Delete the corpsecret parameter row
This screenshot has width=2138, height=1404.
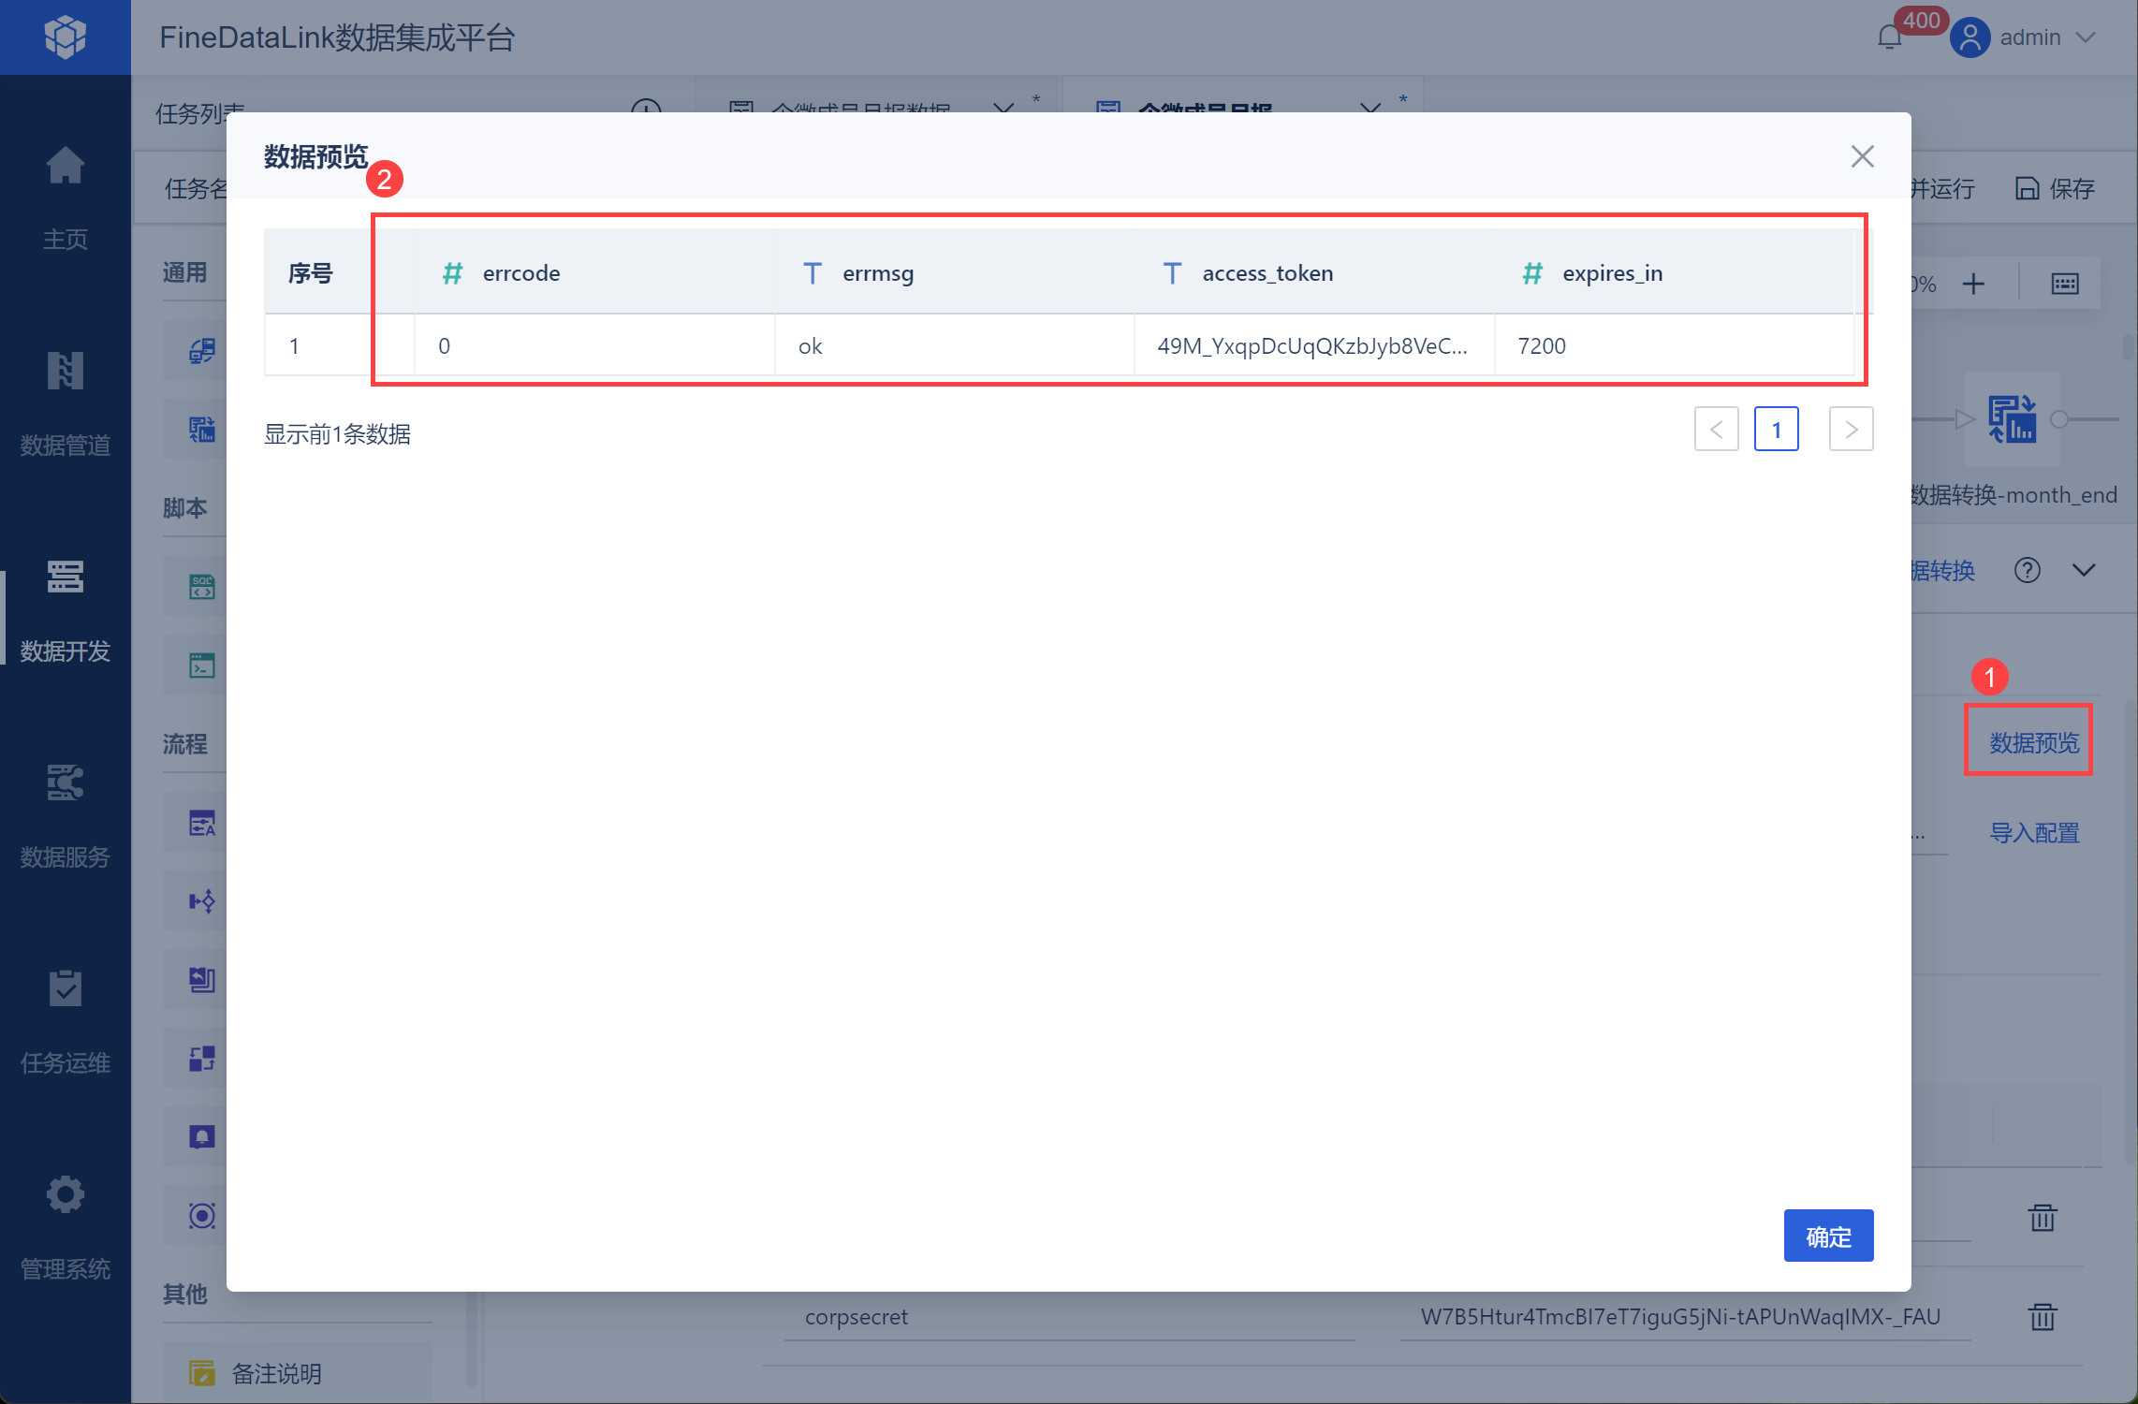tap(2042, 1317)
